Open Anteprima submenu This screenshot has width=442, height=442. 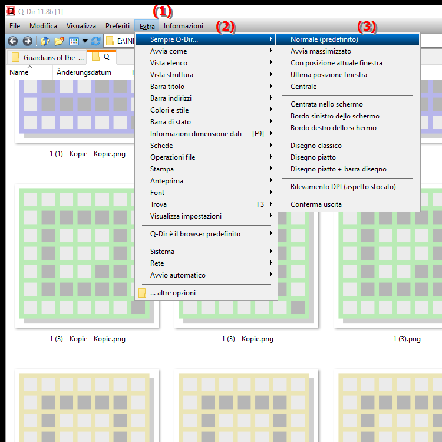pyautogui.click(x=206, y=181)
